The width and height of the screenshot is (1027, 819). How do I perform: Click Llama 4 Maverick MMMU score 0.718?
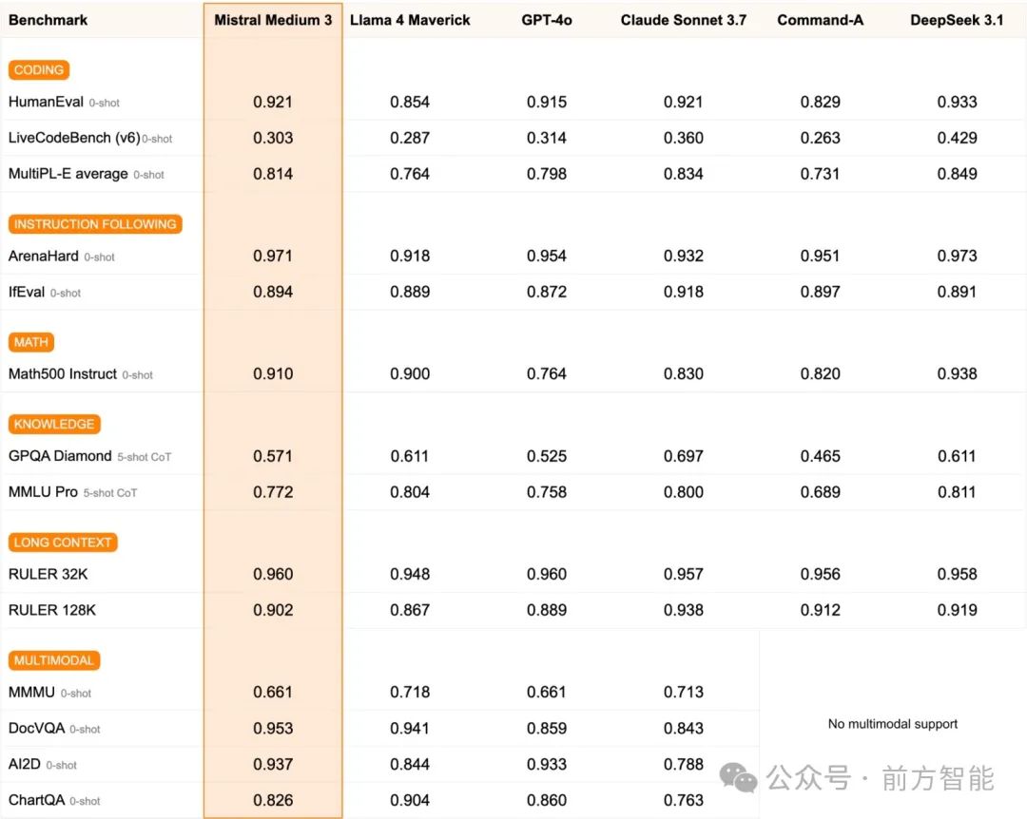(410, 692)
